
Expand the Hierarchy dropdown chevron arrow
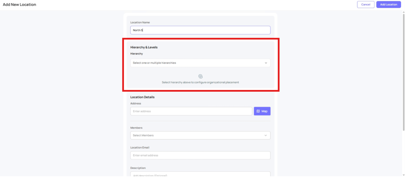coord(266,63)
